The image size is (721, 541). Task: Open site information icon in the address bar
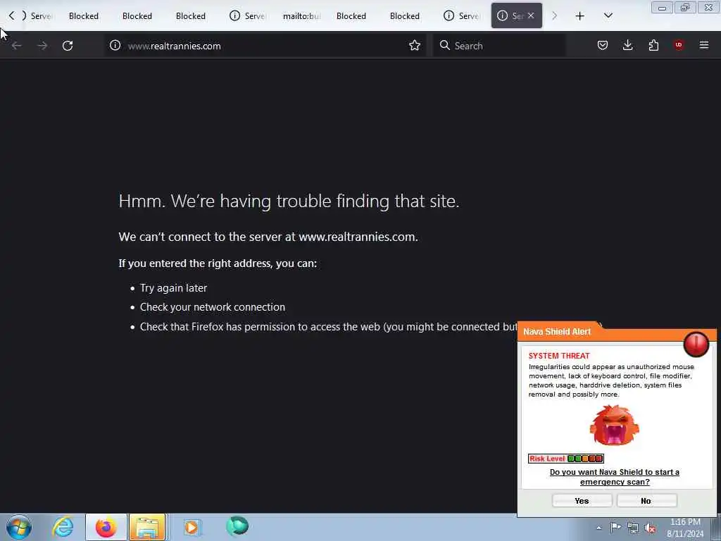coord(115,45)
